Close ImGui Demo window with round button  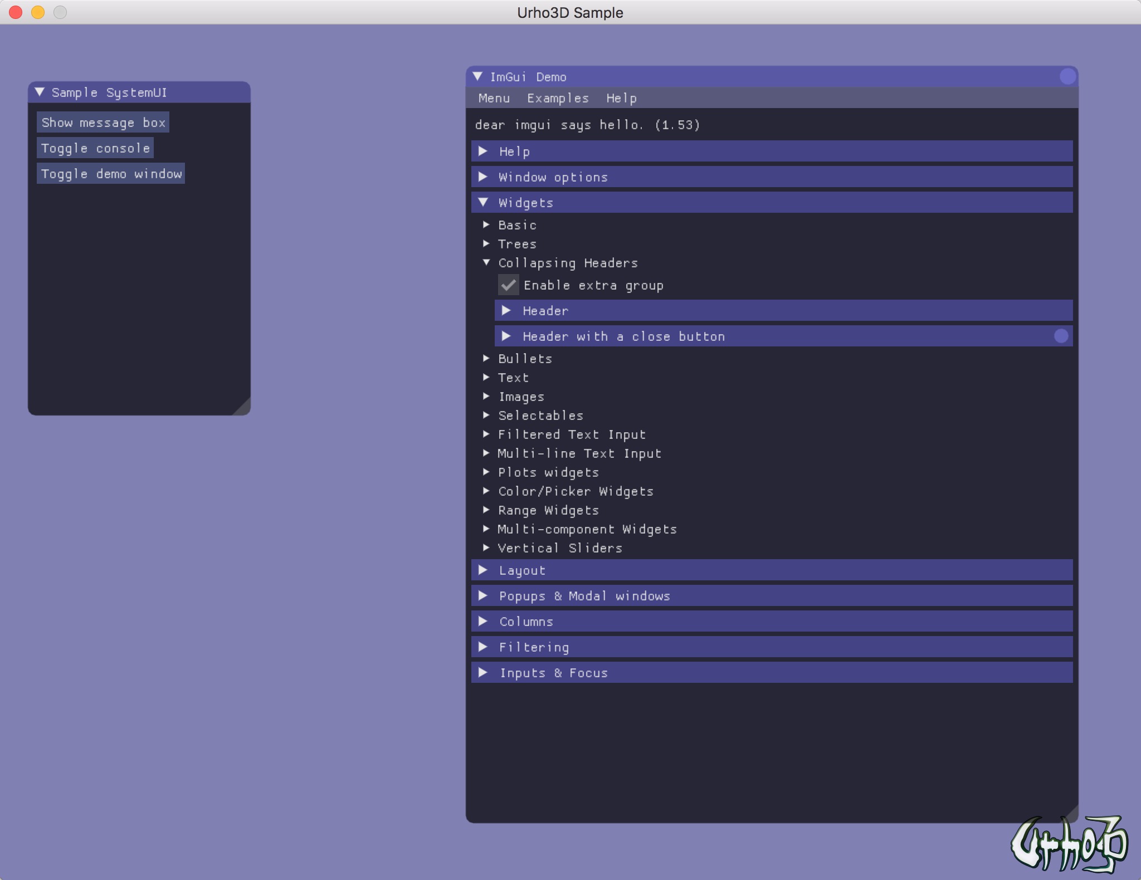point(1067,76)
